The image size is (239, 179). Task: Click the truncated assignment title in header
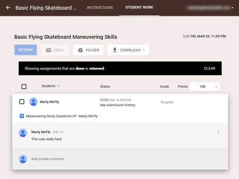click(x=46, y=8)
